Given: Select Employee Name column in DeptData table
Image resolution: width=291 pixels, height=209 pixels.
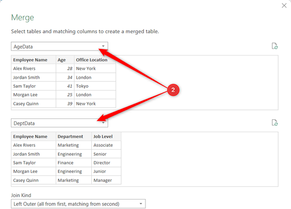Looking at the screenshot, I should 33,136.
